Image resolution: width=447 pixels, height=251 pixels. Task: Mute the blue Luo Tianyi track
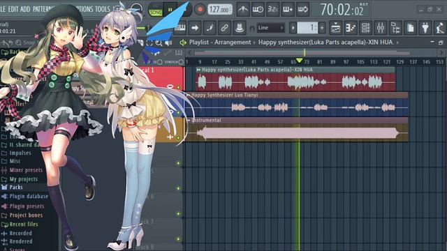pos(178,113)
